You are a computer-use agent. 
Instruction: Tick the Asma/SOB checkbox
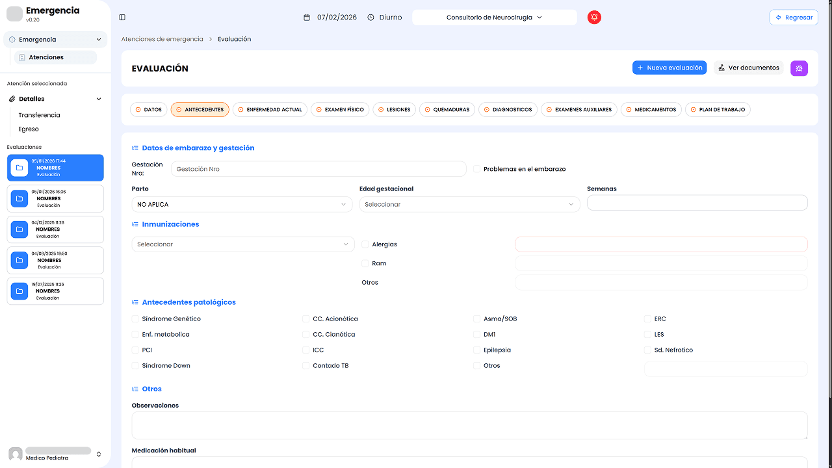click(477, 319)
